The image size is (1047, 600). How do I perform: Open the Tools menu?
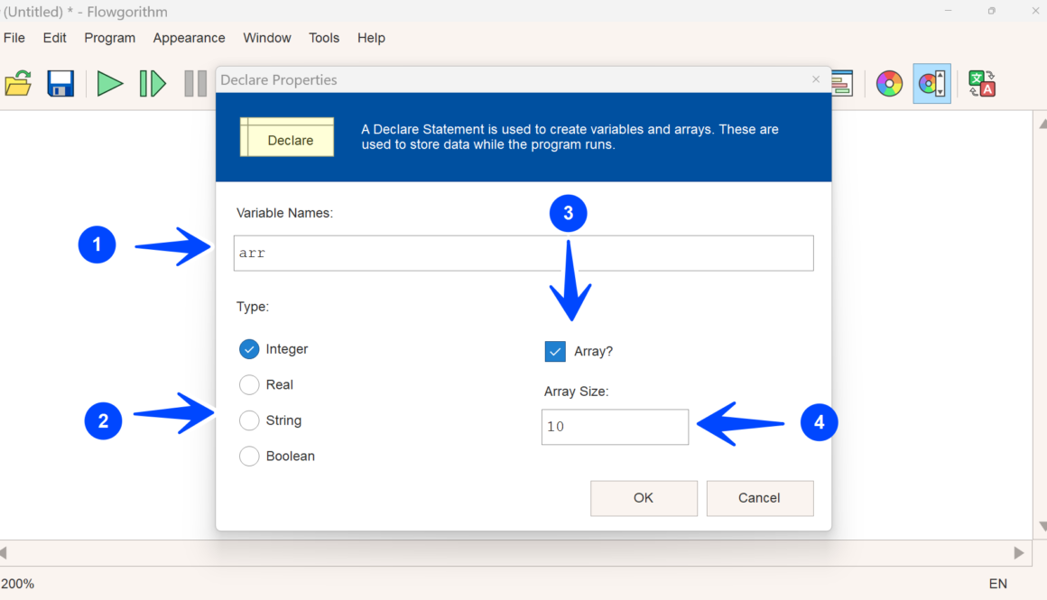(324, 38)
